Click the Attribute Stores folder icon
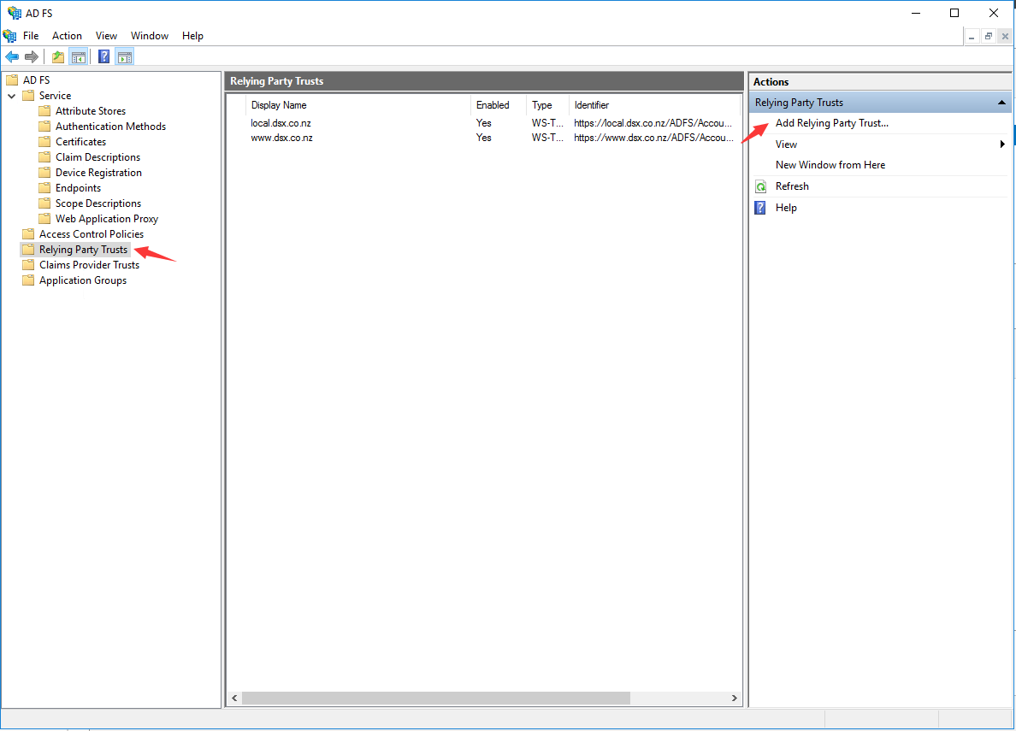1016x731 pixels. [44, 111]
